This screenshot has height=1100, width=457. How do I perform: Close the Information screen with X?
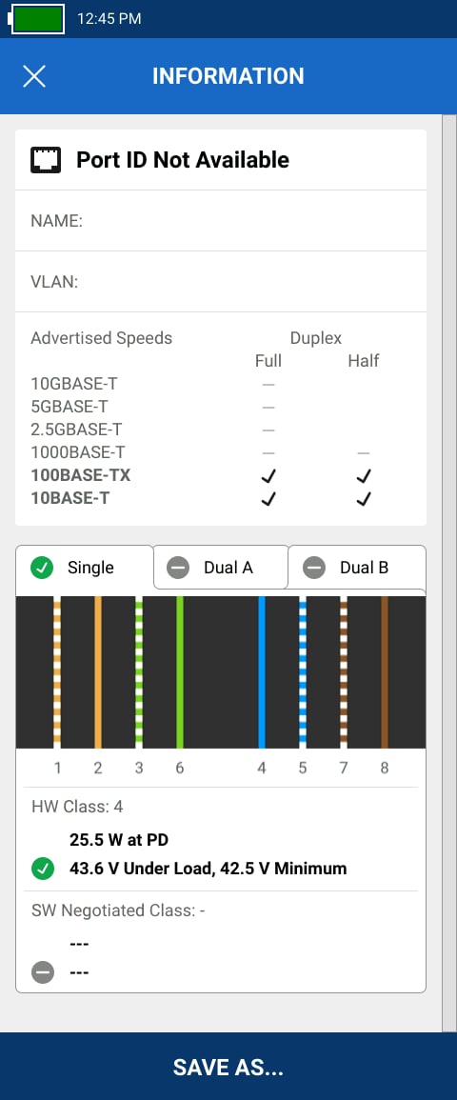[33, 76]
